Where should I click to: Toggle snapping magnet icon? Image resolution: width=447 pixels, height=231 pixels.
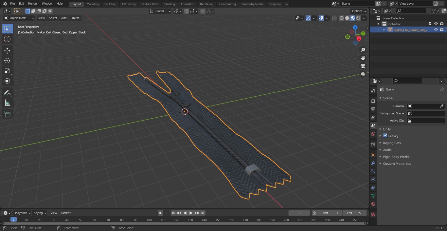[187, 11]
